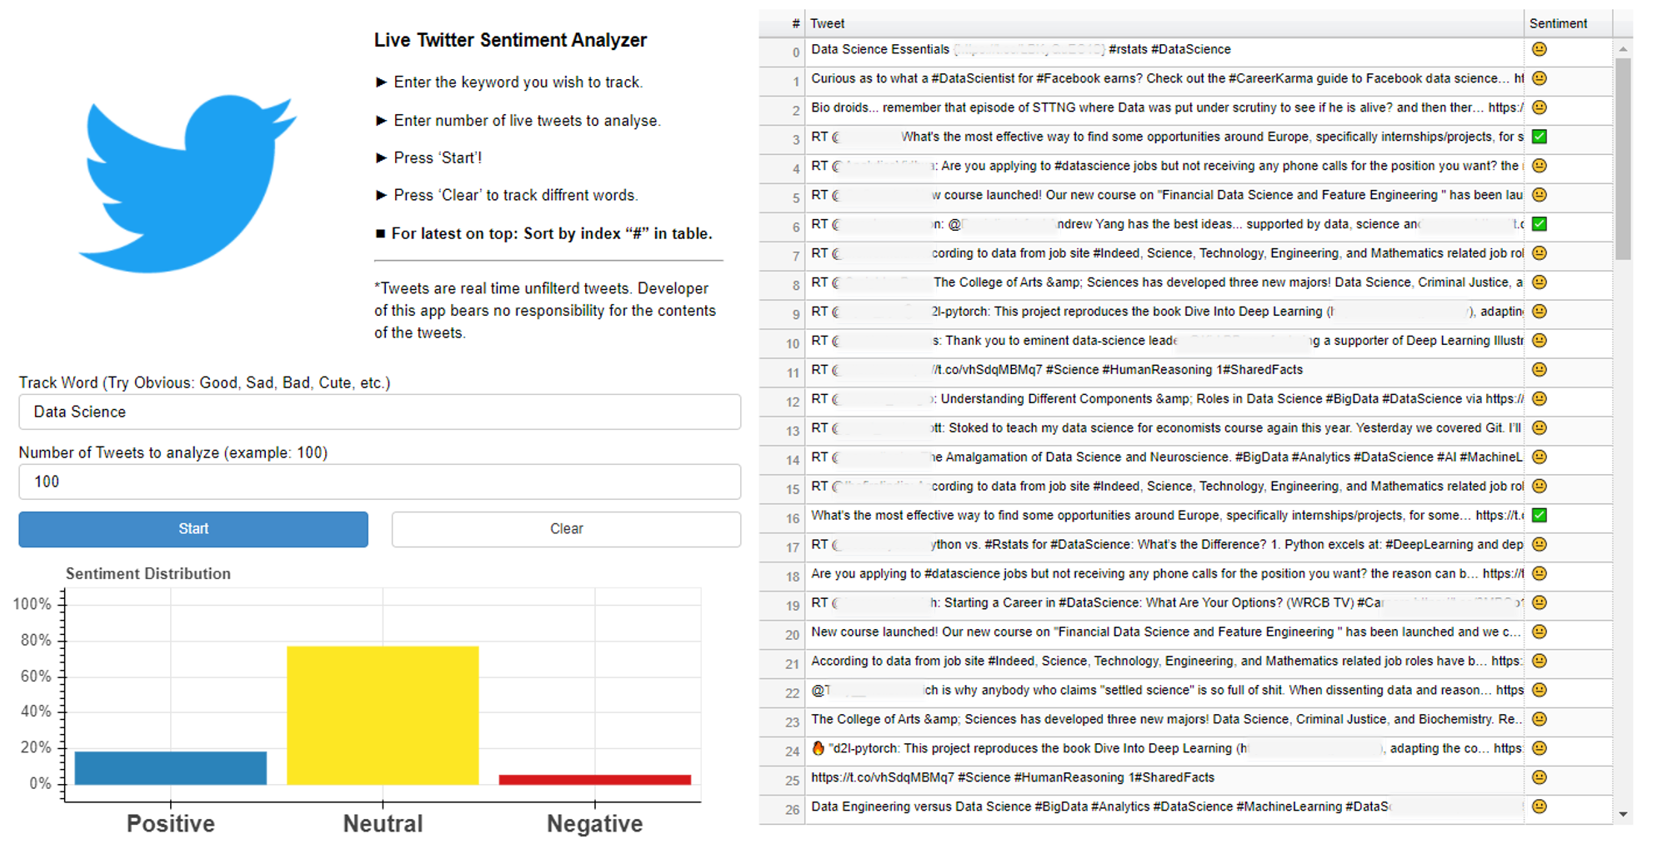Click green check sentiment icon in row 3
1667x854 pixels.
[1539, 137]
